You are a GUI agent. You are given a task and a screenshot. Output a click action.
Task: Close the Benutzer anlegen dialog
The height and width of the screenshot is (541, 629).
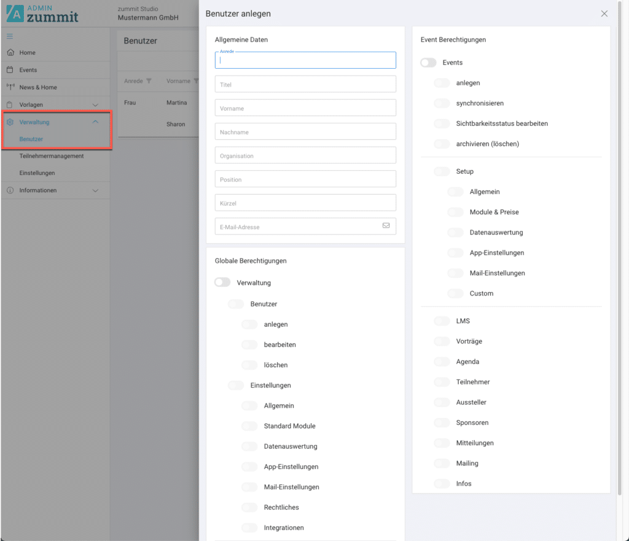604,14
